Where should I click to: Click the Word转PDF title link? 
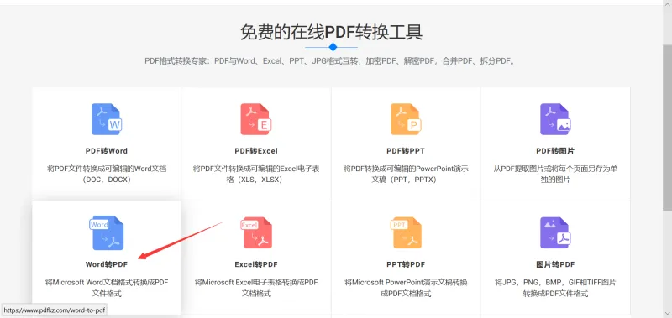(x=107, y=264)
